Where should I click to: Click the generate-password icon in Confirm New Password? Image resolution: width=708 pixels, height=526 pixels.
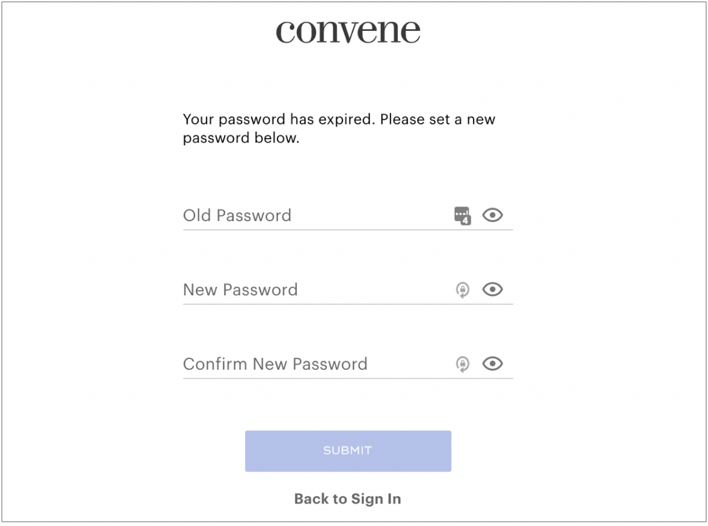pyautogui.click(x=463, y=364)
